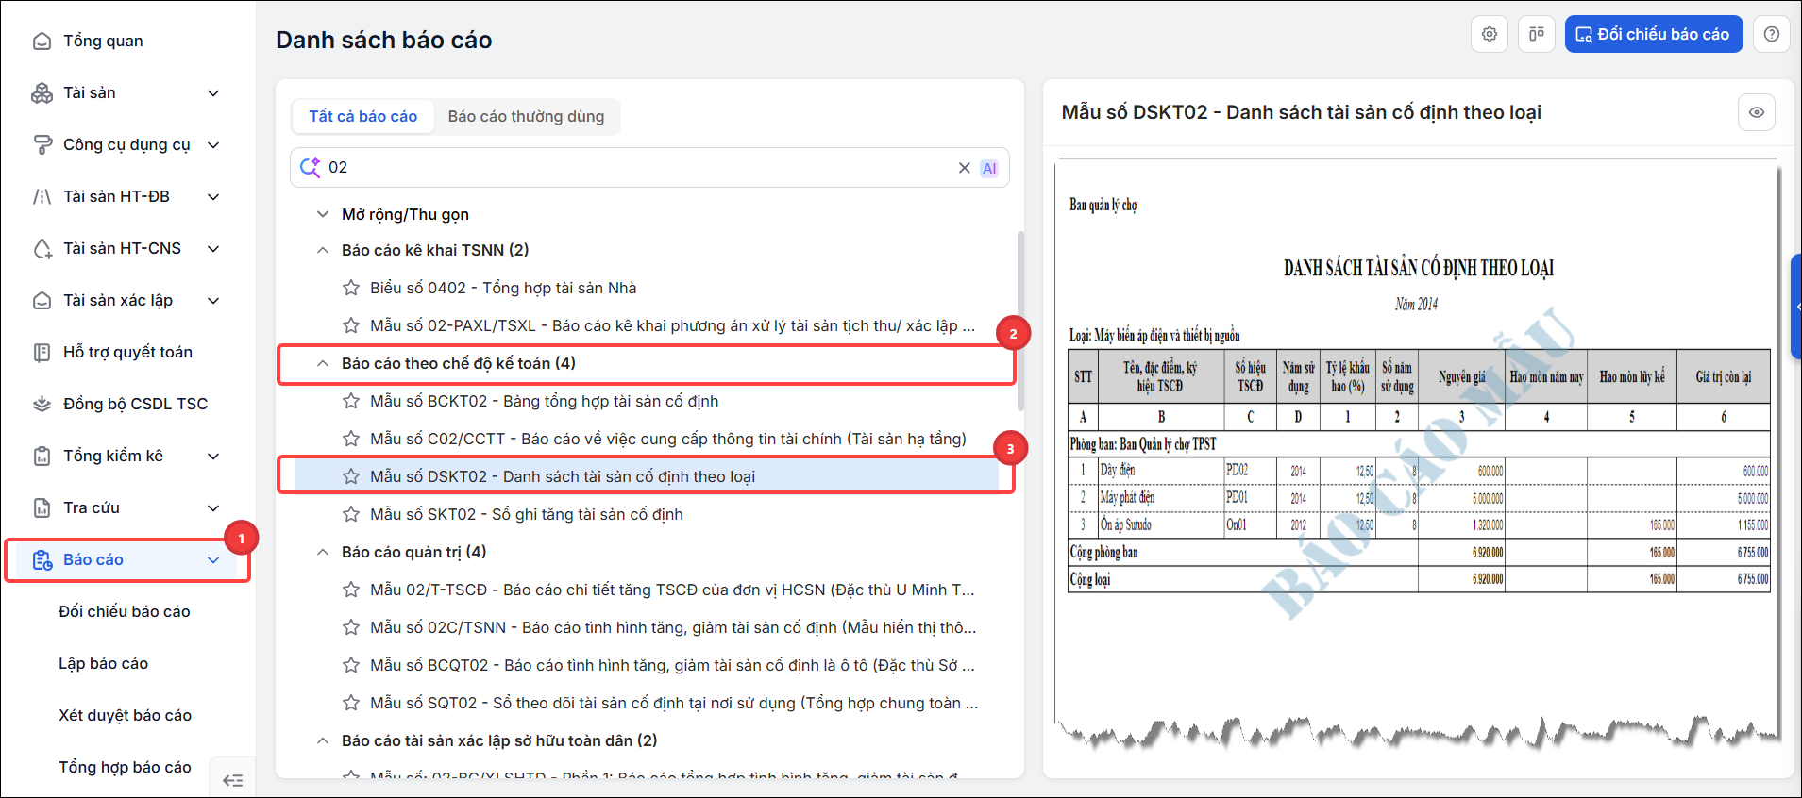Image resolution: width=1802 pixels, height=798 pixels.
Task: Click the Tài sản xác lập icon
Action: pos(42,300)
